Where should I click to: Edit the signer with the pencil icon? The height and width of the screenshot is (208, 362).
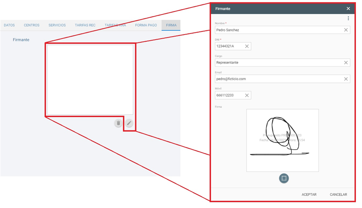pyautogui.click(x=129, y=123)
